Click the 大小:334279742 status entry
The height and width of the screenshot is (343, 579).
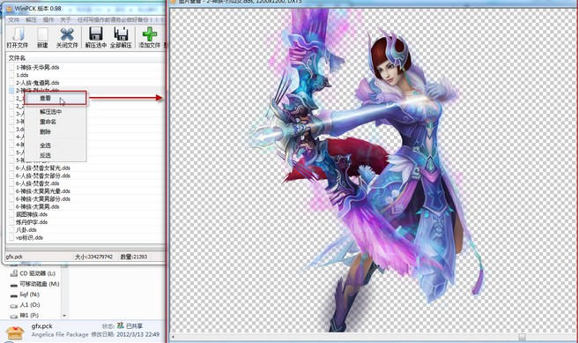[x=93, y=257]
